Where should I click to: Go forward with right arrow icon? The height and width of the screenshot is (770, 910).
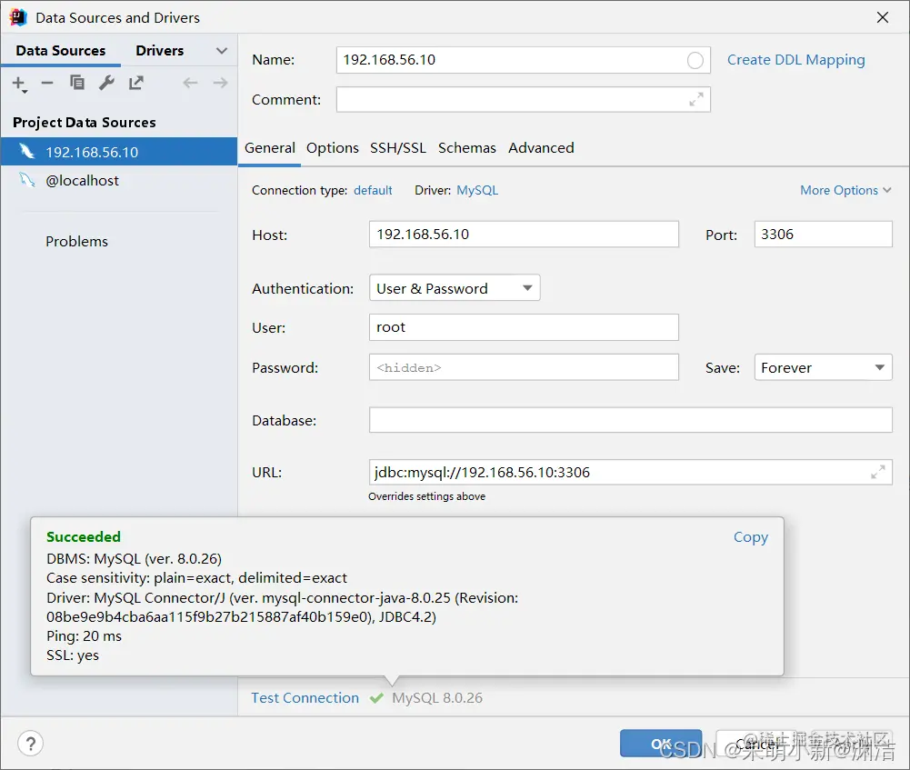click(x=220, y=83)
